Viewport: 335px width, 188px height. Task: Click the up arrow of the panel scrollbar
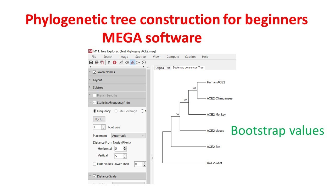pos(148,67)
